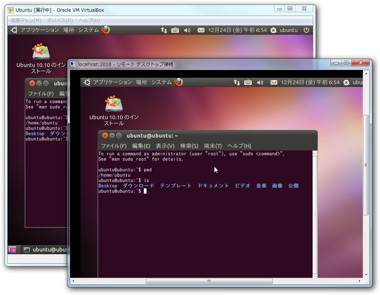The width and height of the screenshot is (380, 295).
Task: Click 公開 directory name in remote terminal output
Action: 293,186
